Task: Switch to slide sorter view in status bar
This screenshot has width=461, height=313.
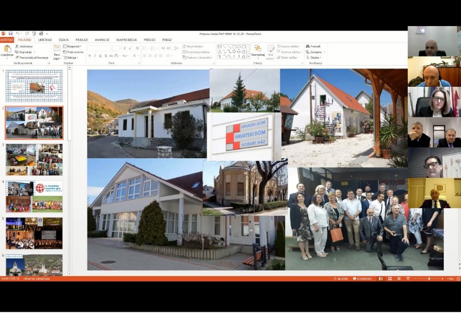Action: (x=389, y=278)
